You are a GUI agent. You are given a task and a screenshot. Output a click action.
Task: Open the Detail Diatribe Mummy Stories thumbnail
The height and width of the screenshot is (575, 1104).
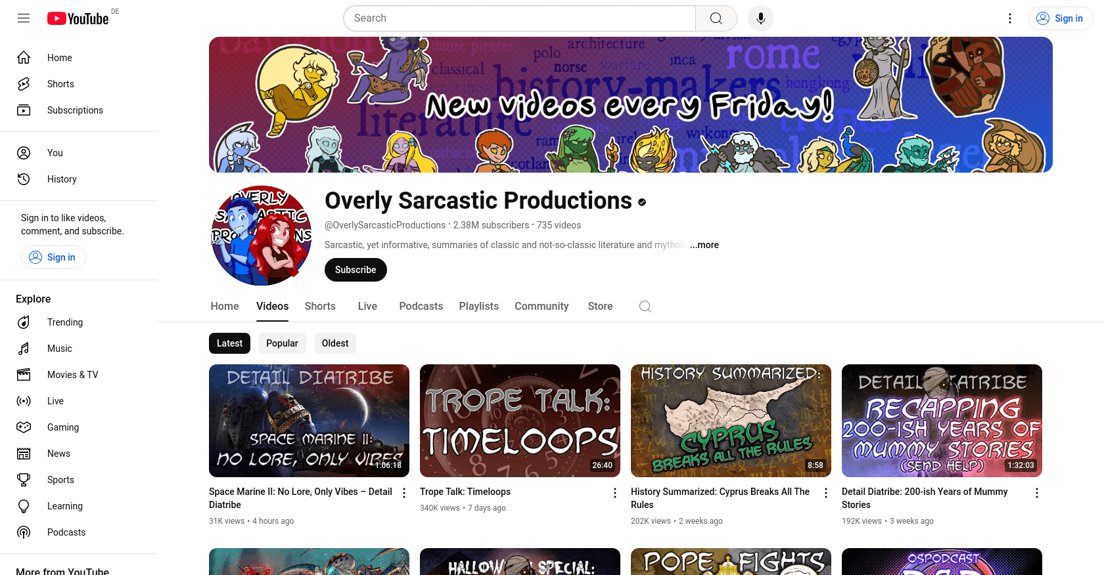point(942,421)
